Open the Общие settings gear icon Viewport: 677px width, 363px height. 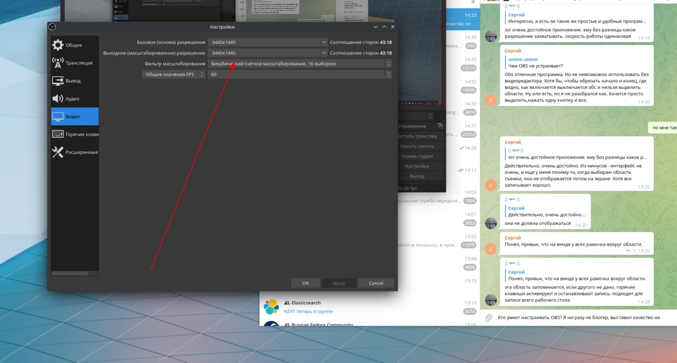point(58,45)
